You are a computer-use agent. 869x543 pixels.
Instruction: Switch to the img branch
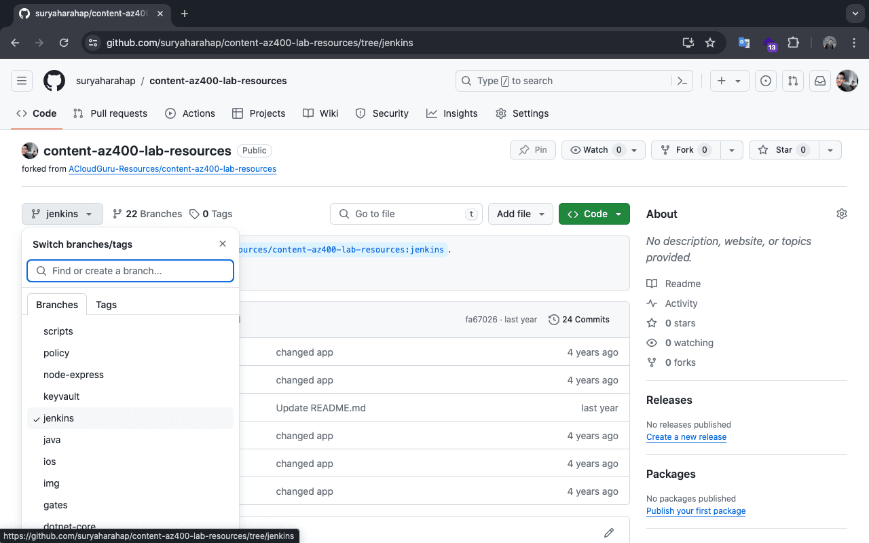[130, 483]
